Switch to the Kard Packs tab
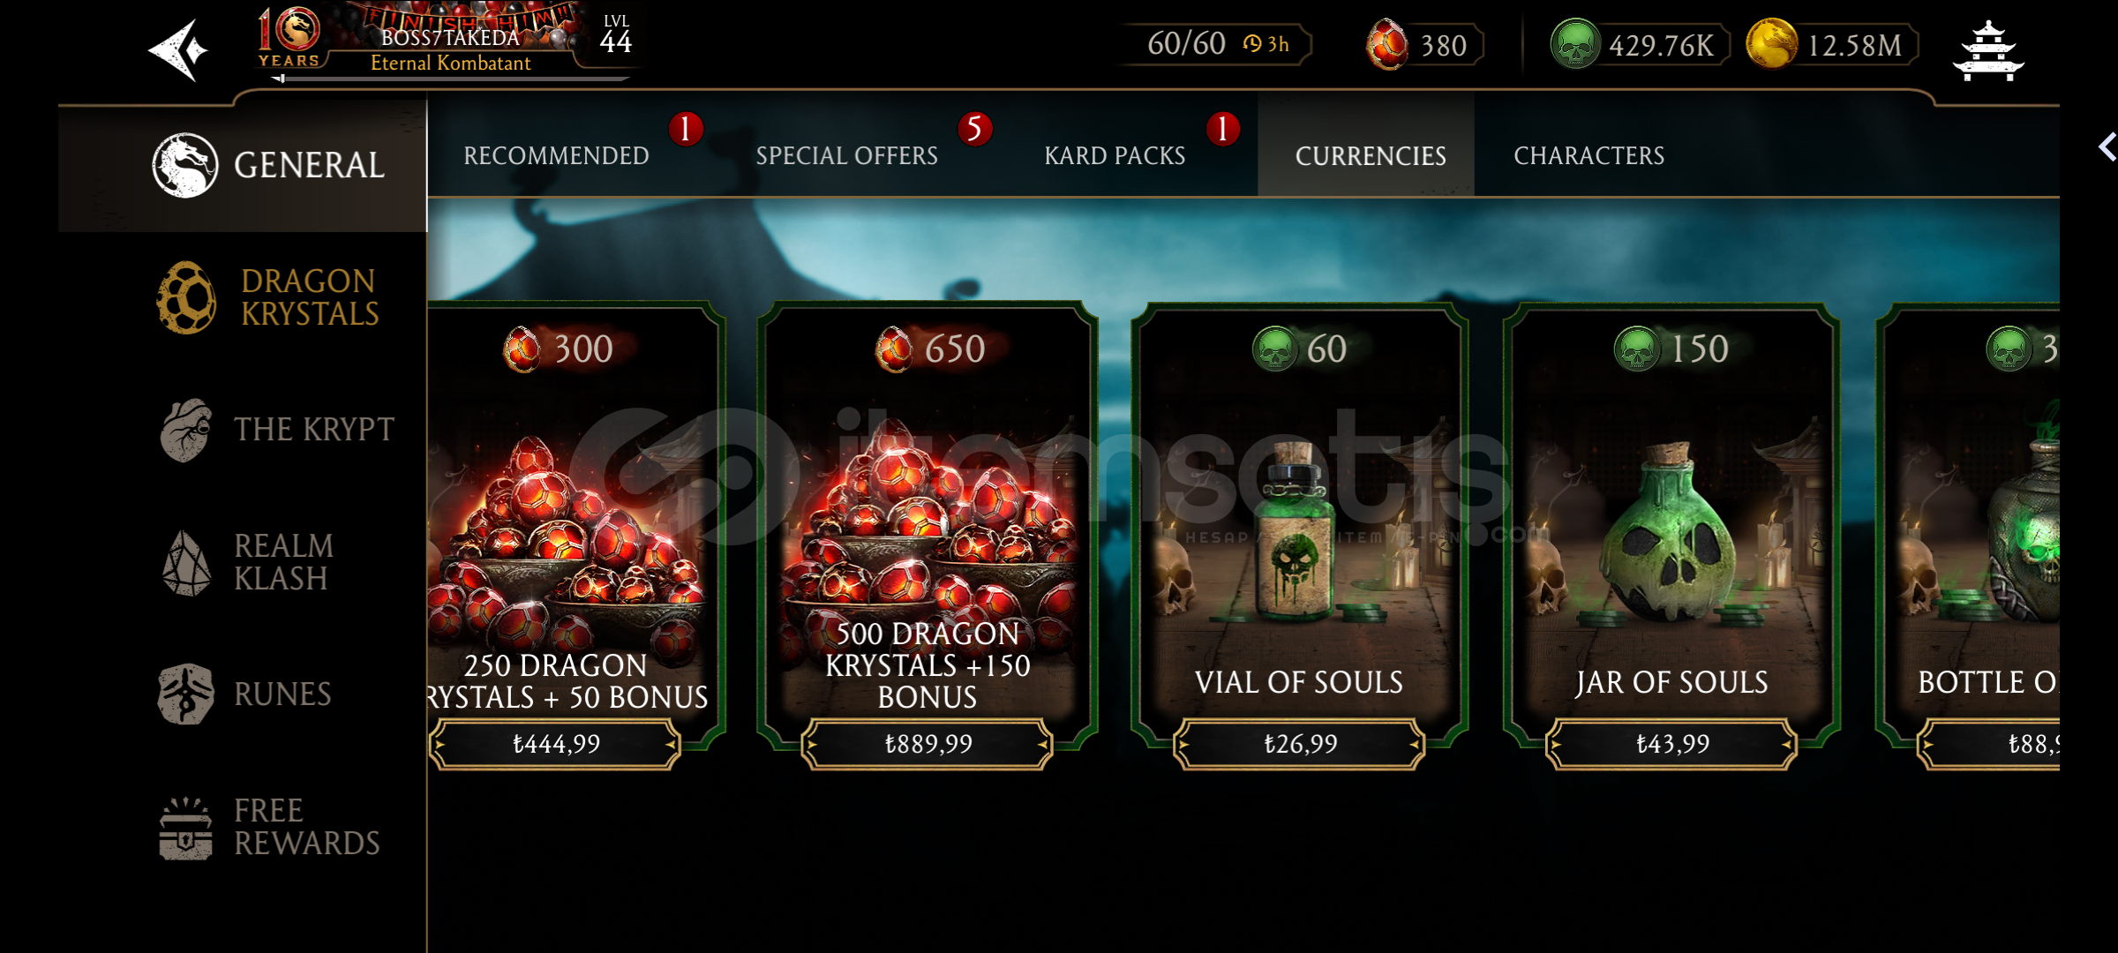This screenshot has height=953, width=2118. click(1115, 156)
